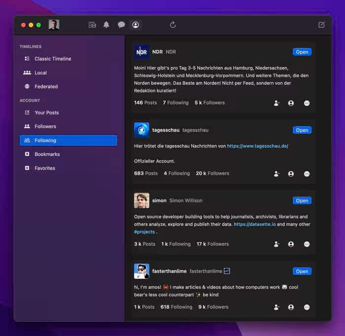Select the profile icon in toolbar

(x=136, y=25)
